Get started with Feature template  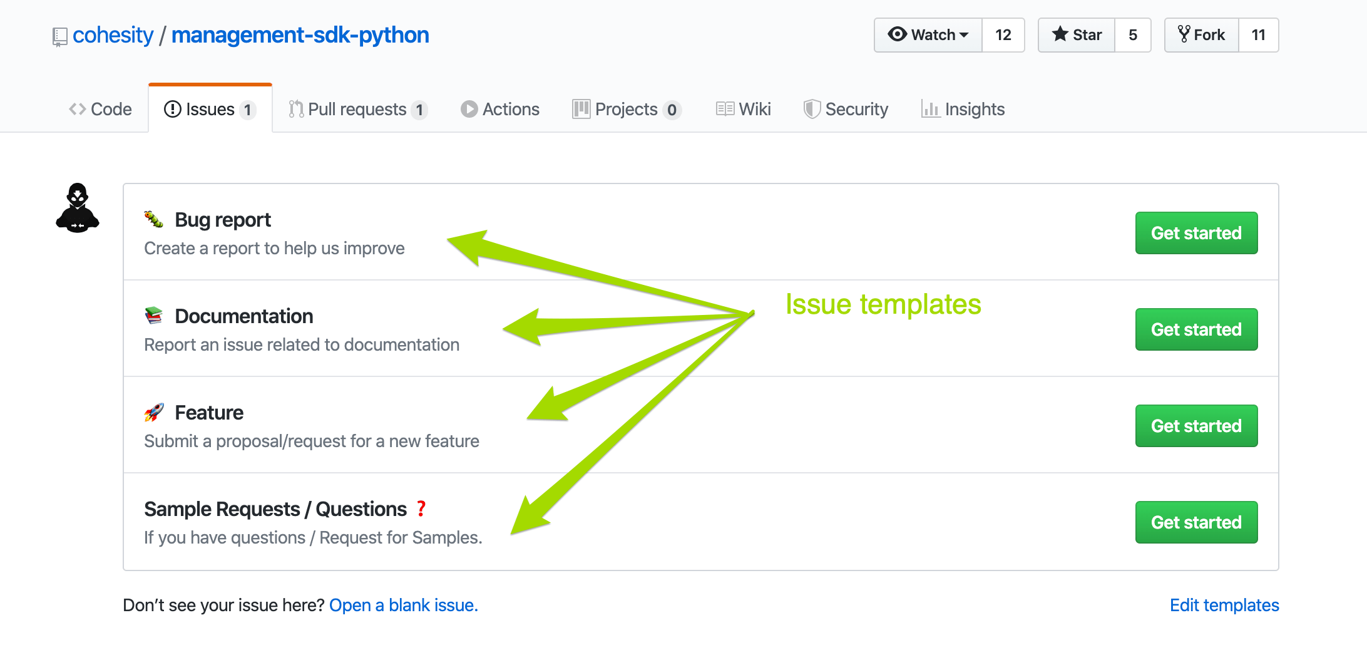1195,426
